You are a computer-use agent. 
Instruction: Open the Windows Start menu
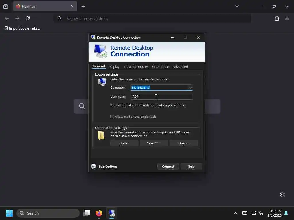click(9, 213)
